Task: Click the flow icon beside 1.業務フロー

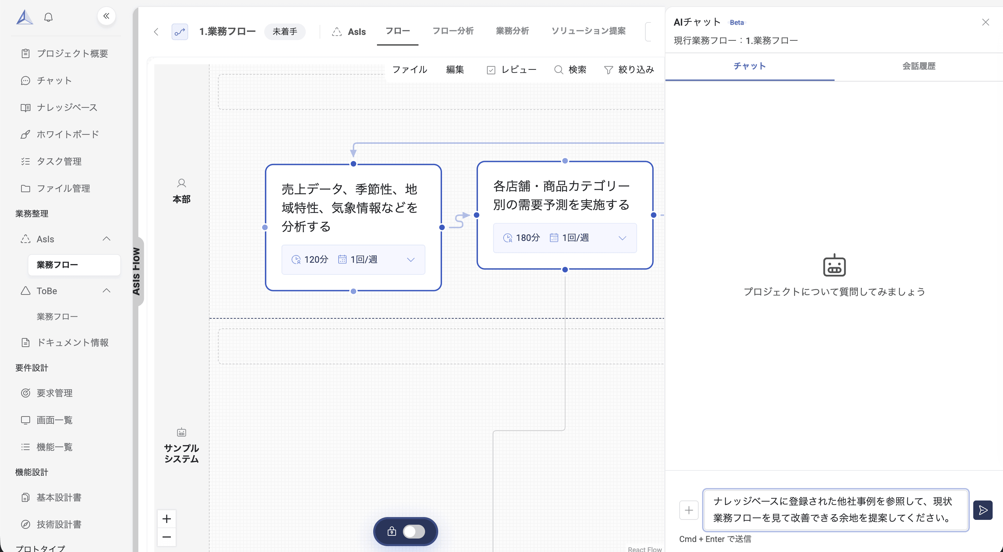Action: coord(180,31)
